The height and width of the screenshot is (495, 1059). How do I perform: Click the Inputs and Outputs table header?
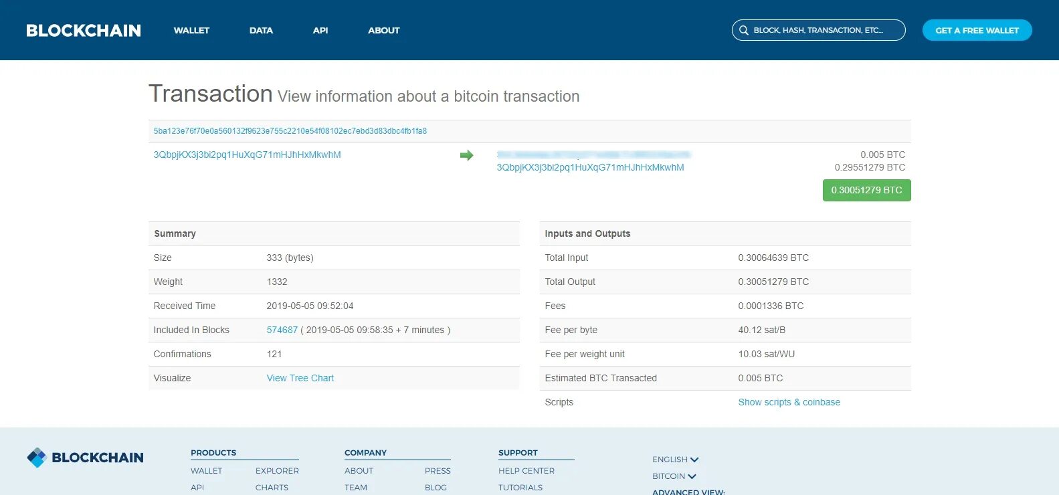[x=725, y=233]
